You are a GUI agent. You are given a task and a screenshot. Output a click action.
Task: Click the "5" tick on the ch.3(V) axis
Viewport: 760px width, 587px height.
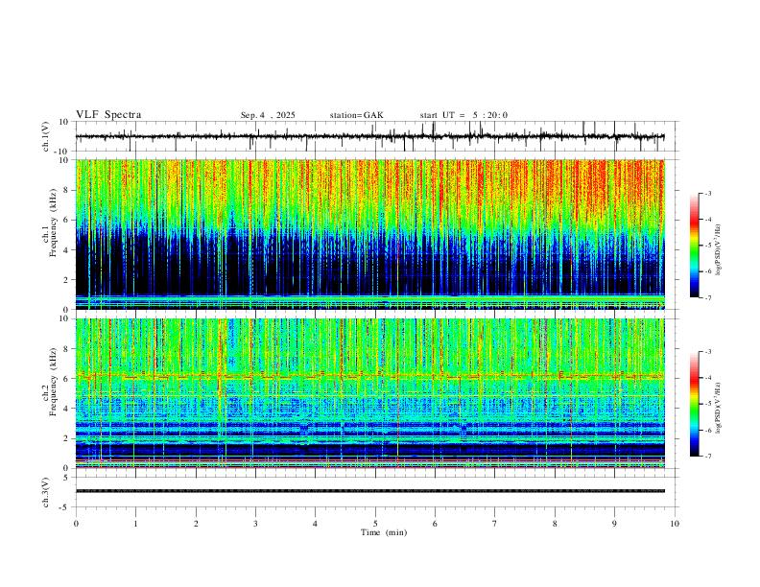pyautogui.click(x=66, y=477)
